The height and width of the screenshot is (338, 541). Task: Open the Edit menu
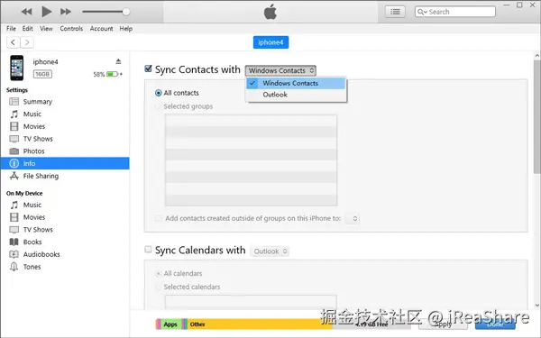click(x=28, y=29)
